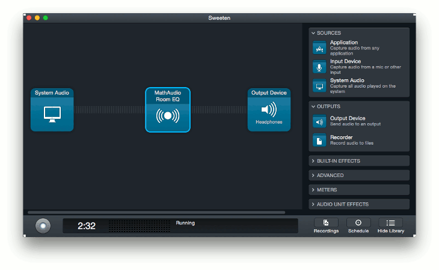
Task: Click the 'MathAudio Room EQ' block title
Action: click(x=168, y=96)
